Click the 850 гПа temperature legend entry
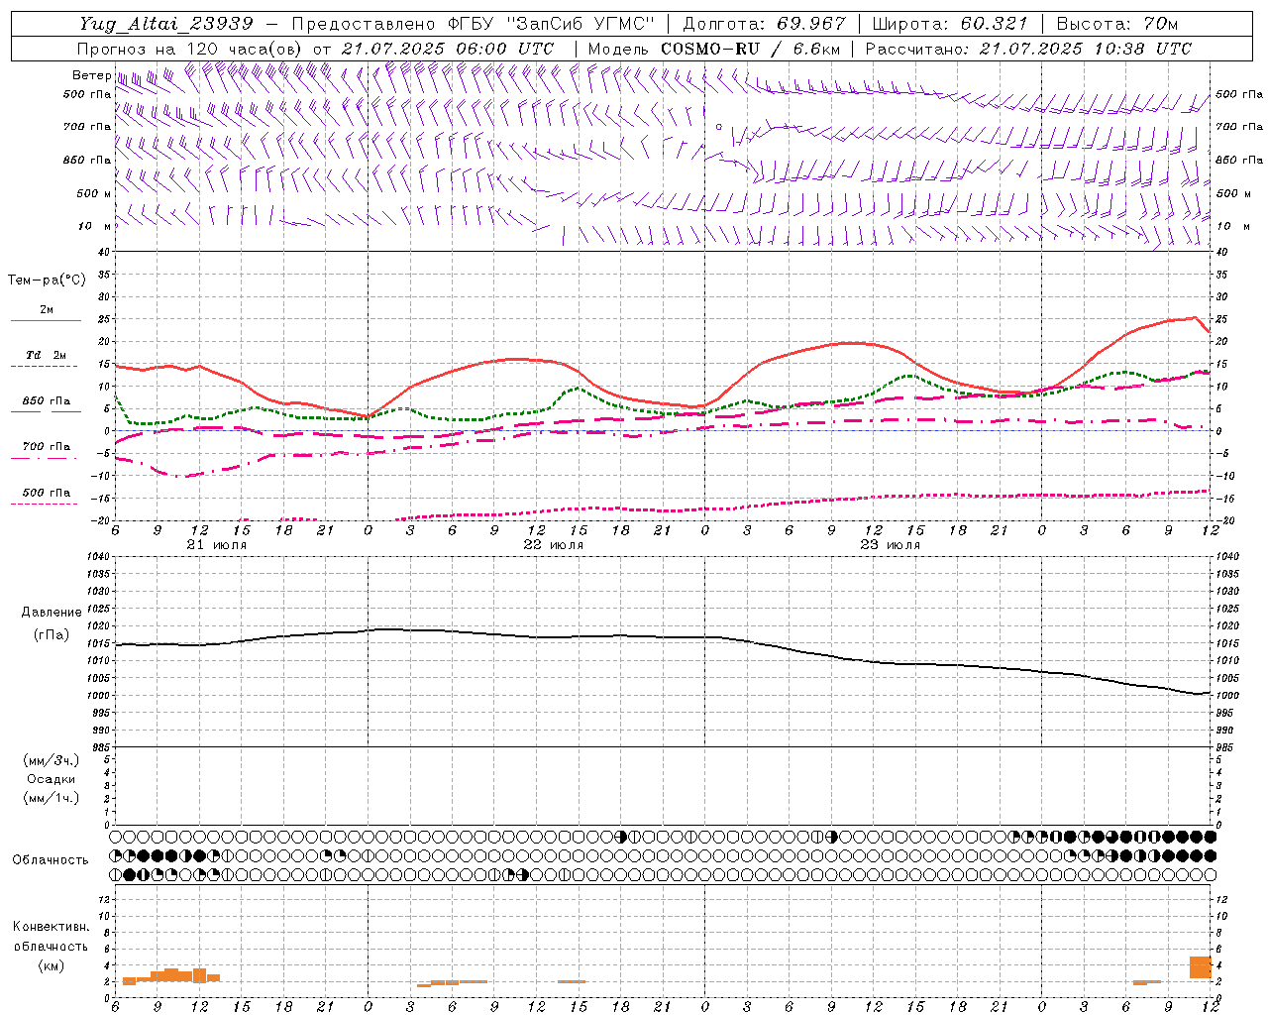The width and height of the screenshot is (1268, 1015). coord(46,401)
